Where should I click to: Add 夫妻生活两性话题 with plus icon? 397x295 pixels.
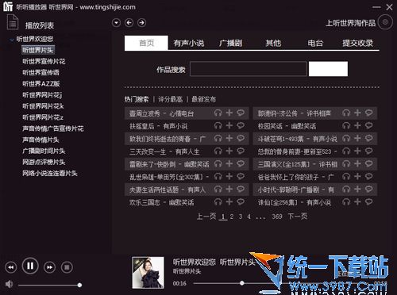point(229,189)
